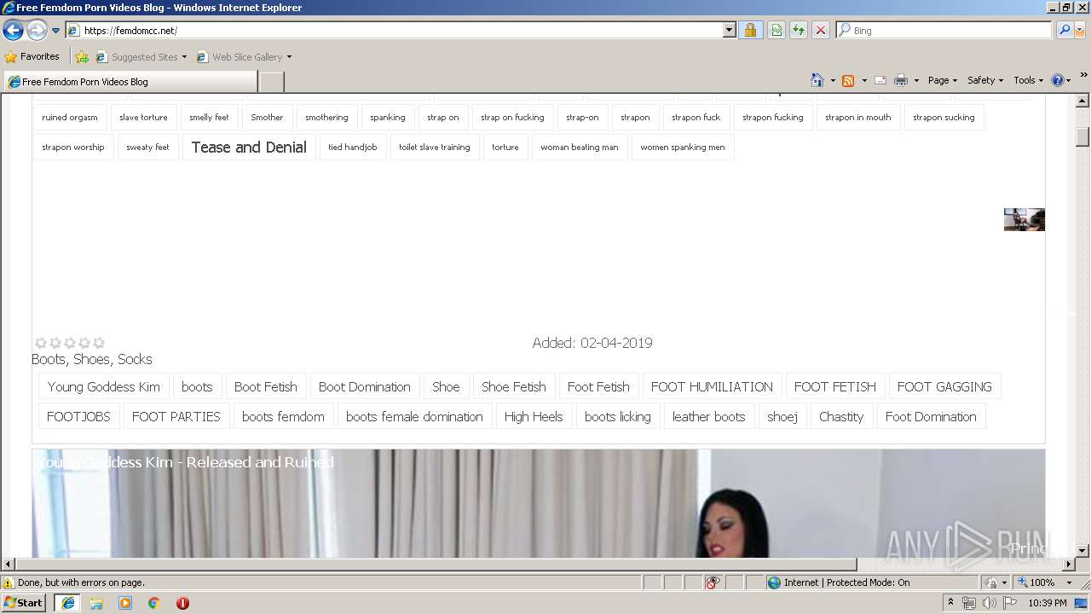Open the 'Tease and Denial' tag
The width and height of the screenshot is (1091, 614).
249,148
